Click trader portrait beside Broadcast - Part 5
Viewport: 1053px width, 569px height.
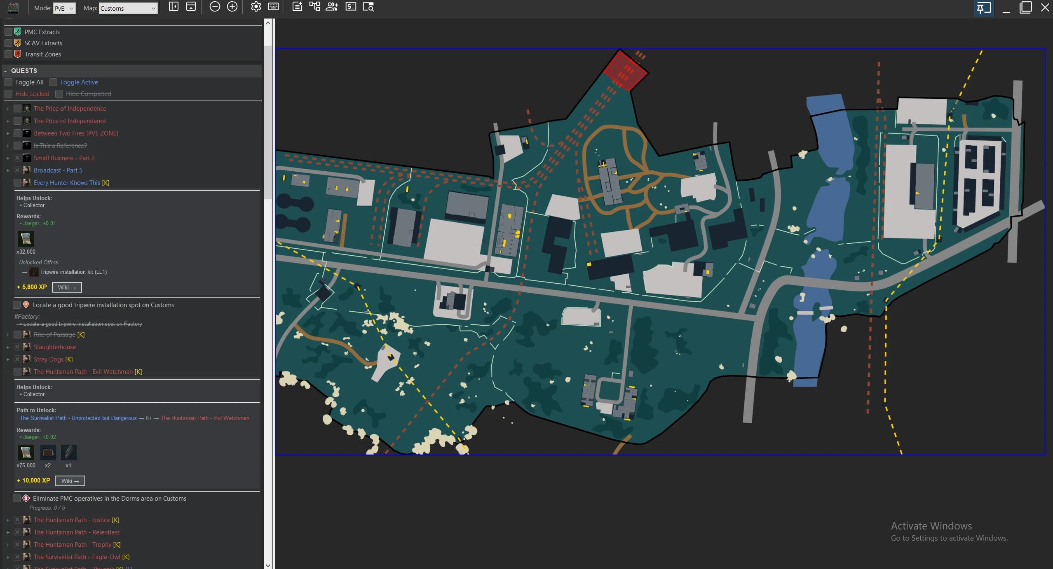27,170
